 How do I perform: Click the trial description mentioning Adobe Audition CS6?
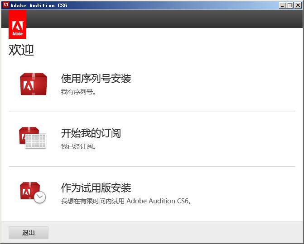(x=126, y=201)
